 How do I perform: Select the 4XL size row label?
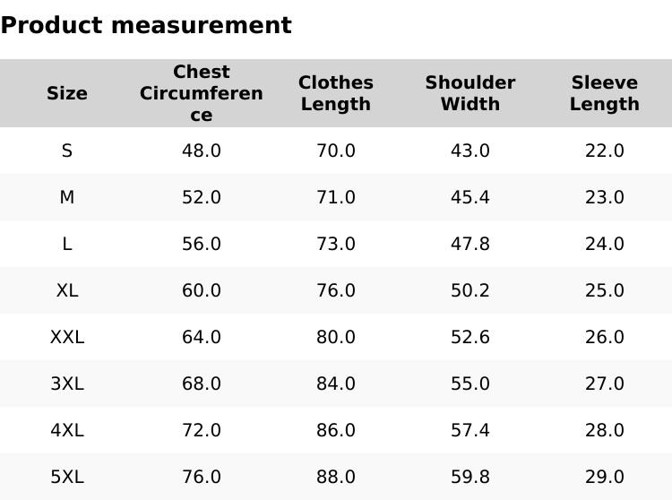coord(67,430)
